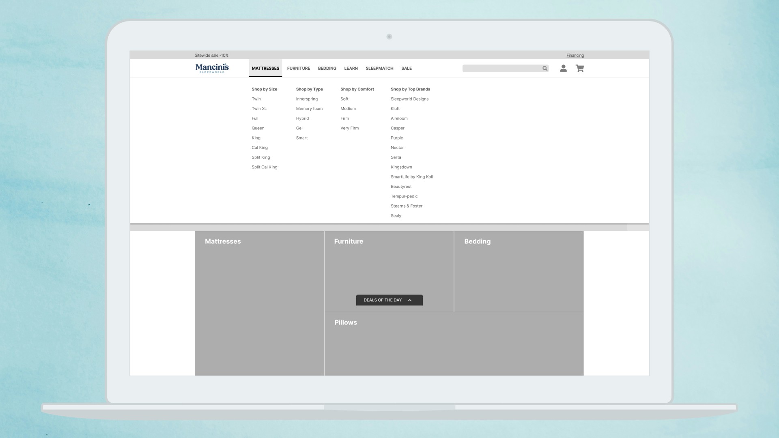Go to the Sale menu item
Viewport: 779px width, 438px height.
coord(406,68)
